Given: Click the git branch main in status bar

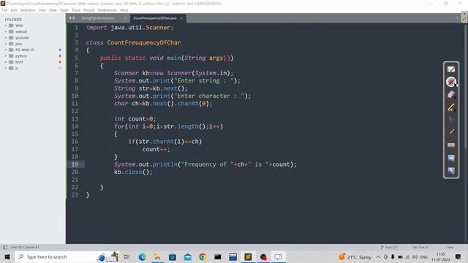Looking at the screenshot, I should [x=390, y=247].
